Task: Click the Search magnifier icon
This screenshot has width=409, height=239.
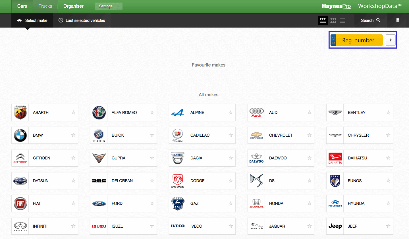Action: (378, 20)
